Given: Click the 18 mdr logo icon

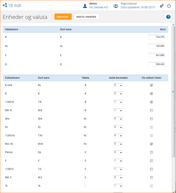Looking at the screenshot, I should pyautogui.click(x=5, y=5).
